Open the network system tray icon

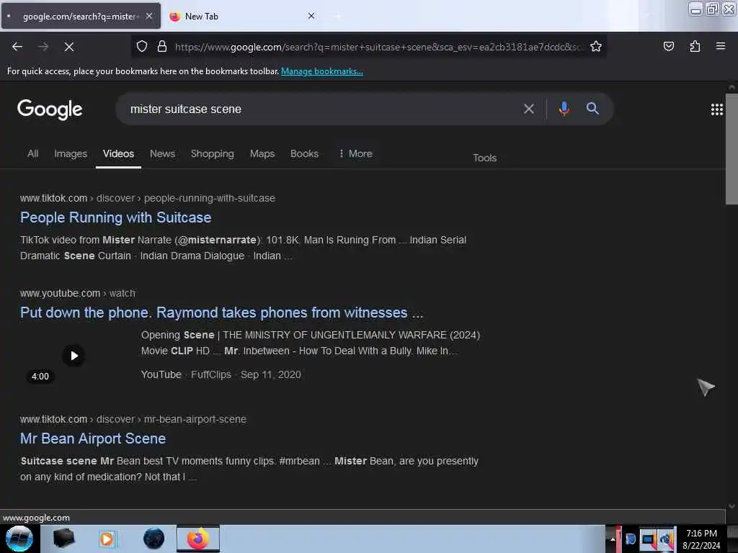tap(649, 539)
